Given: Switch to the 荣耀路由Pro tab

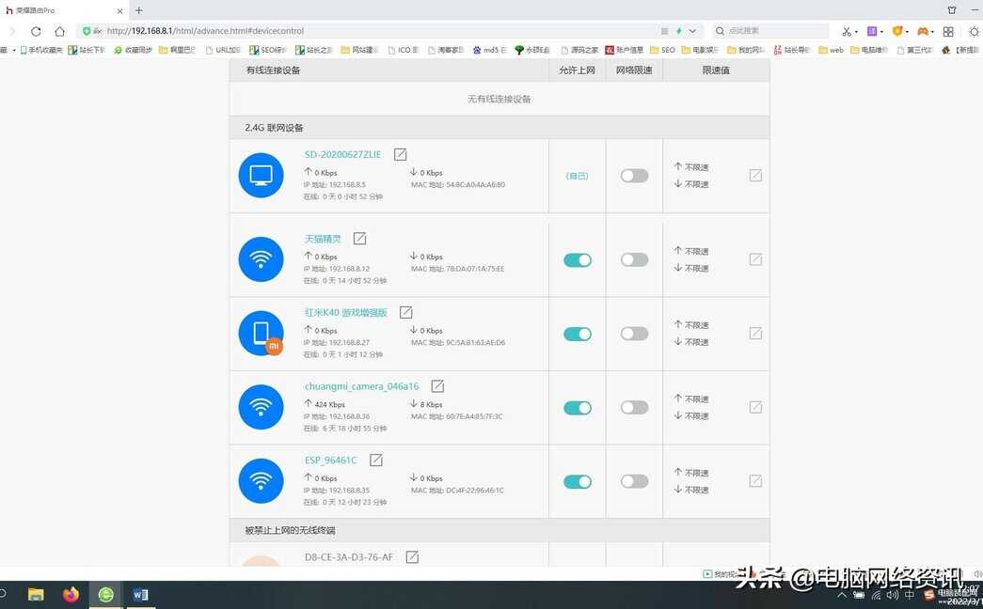Looking at the screenshot, I should pyautogui.click(x=56, y=10).
